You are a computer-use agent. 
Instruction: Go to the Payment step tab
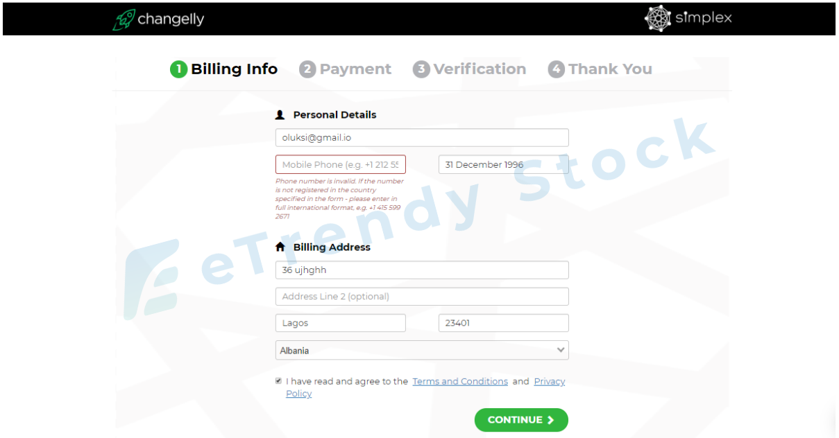346,69
